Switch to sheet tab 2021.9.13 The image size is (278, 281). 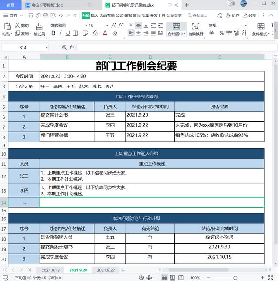coord(50,270)
